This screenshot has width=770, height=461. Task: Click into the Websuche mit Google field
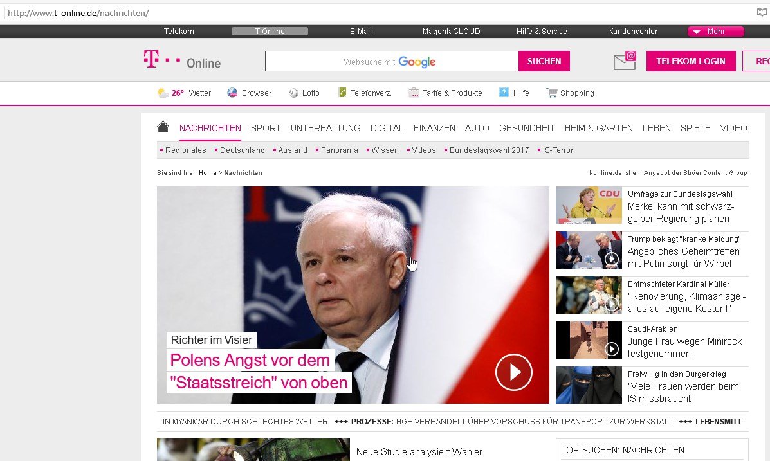tap(391, 62)
